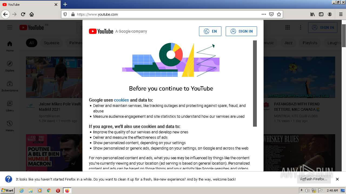Click SIGN IN in consent dialog
346x194 pixels.
click(241, 31)
